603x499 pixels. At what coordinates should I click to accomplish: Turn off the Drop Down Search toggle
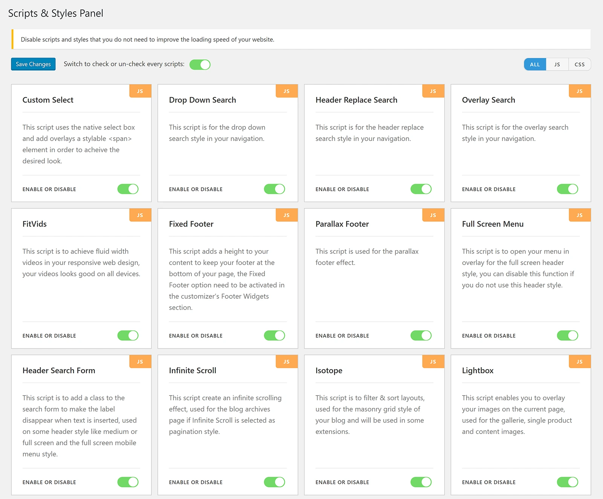click(274, 189)
